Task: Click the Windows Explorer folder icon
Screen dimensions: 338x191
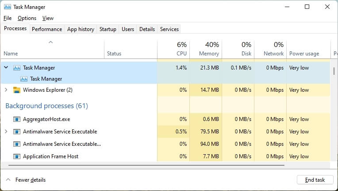Action: (17, 90)
